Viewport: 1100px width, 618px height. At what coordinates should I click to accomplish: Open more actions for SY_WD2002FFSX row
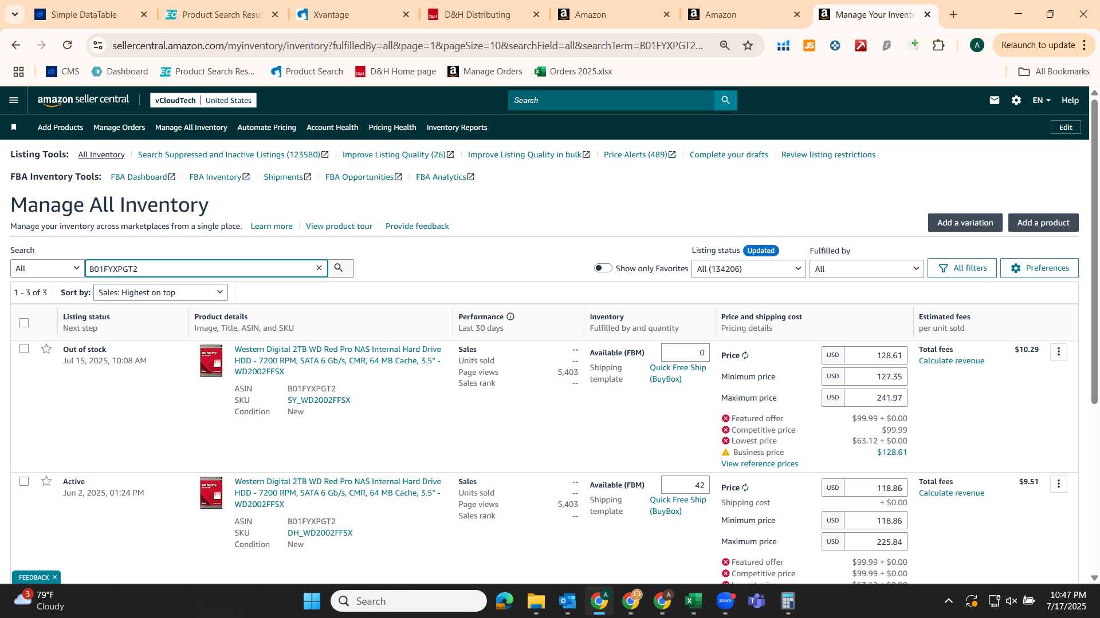pos(1058,352)
